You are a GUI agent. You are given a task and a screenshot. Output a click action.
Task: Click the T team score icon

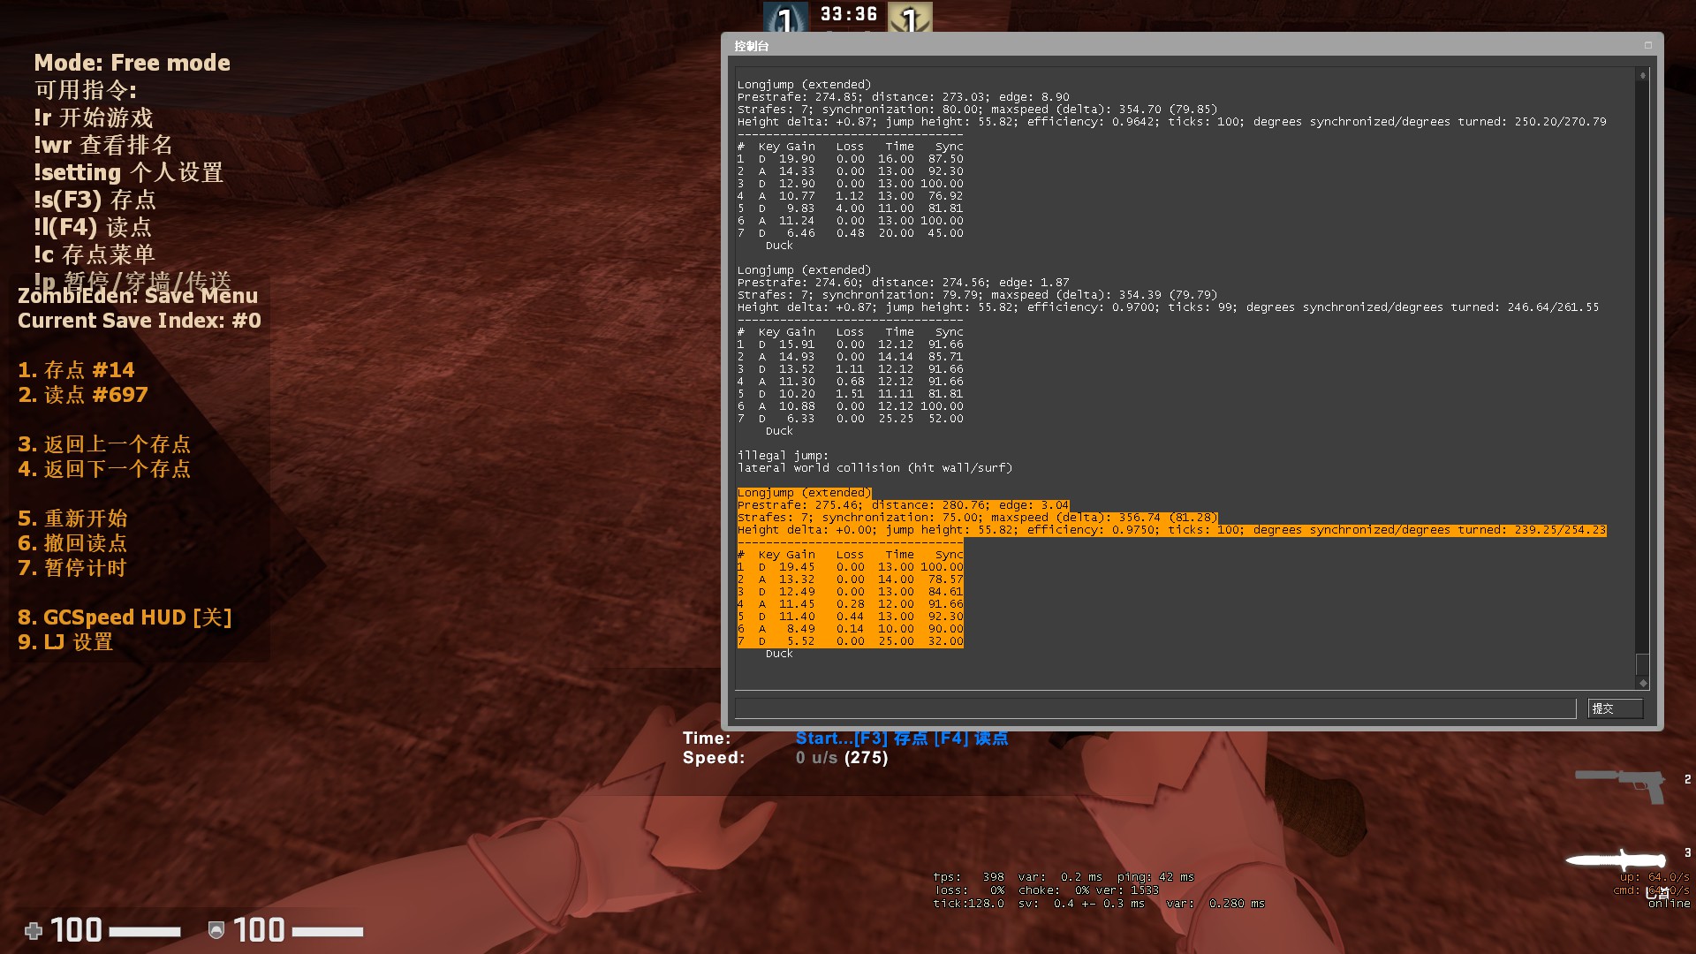pyautogui.click(x=910, y=18)
